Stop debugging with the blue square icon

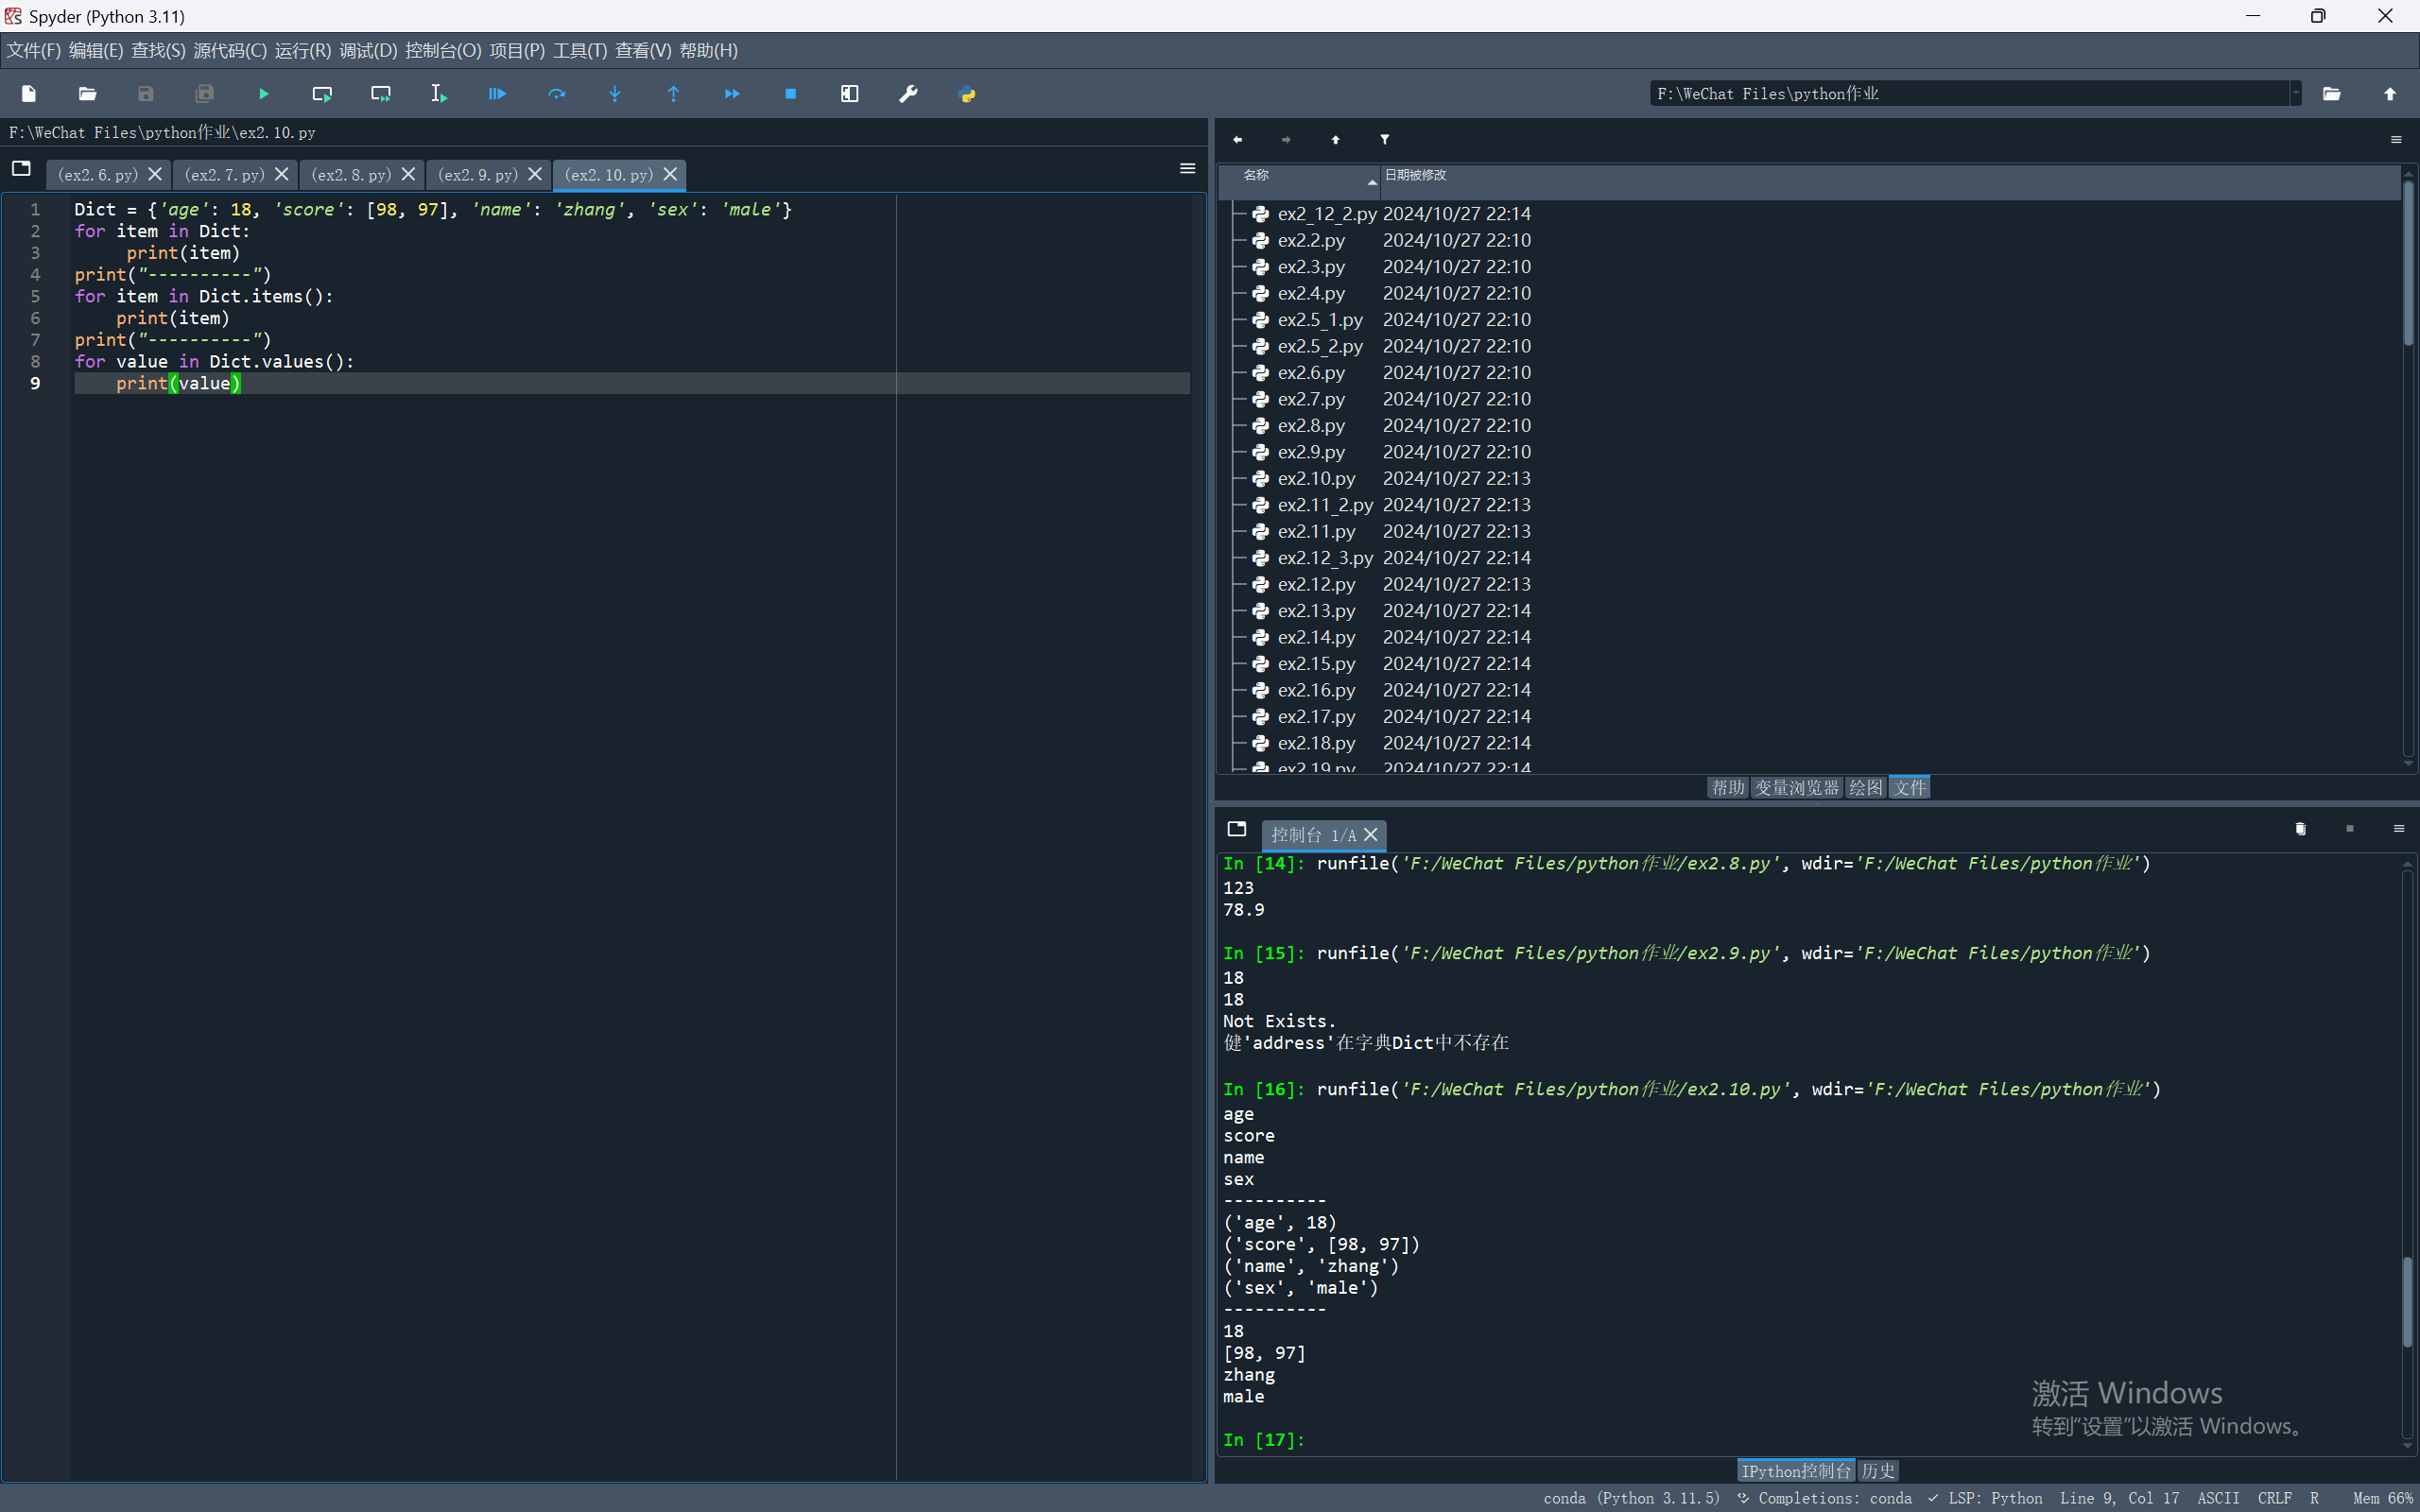tap(790, 94)
